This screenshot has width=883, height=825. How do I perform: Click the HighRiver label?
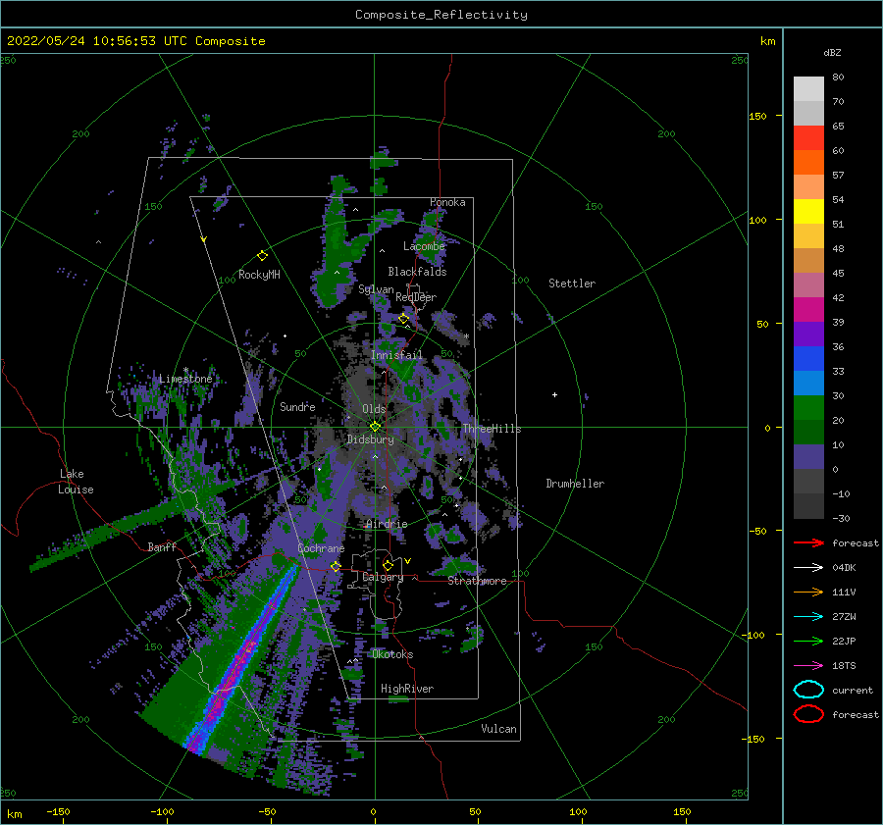(x=407, y=689)
